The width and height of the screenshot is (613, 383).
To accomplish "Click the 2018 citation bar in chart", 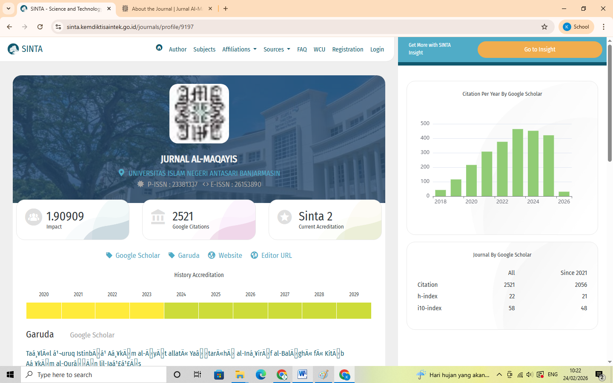I will (441, 193).
